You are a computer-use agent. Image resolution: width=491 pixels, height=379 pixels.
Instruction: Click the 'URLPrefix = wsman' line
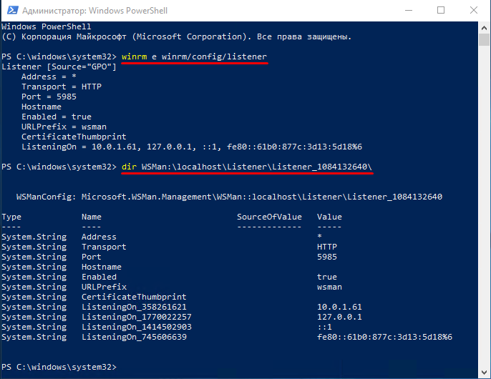64,127
